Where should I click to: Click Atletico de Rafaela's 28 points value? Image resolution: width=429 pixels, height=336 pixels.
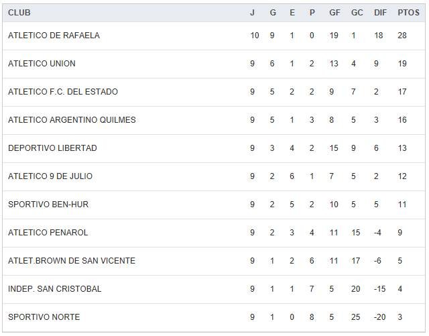click(x=402, y=36)
